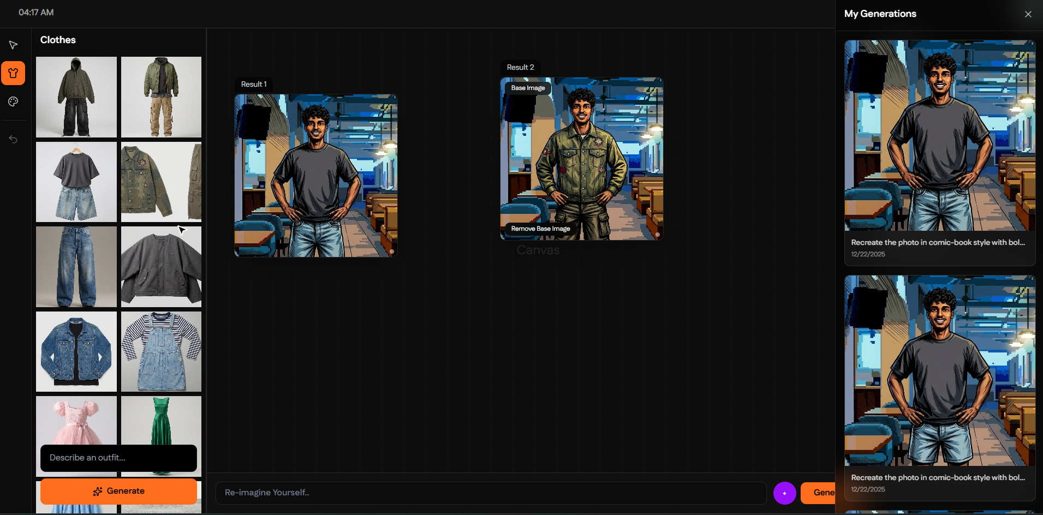The width and height of the screenshot is (1043, 515).
Task: Select the baggy blue jeans
Action: click(76, 267)
